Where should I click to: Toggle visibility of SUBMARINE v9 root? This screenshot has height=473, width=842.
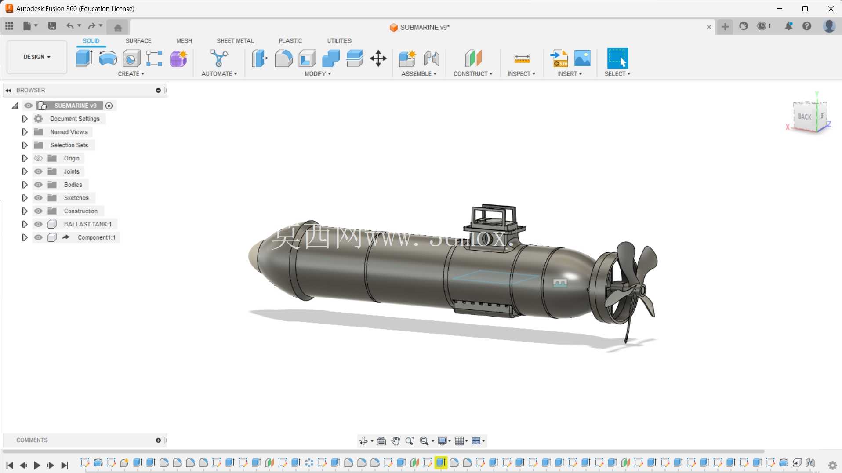click(29, 106)
